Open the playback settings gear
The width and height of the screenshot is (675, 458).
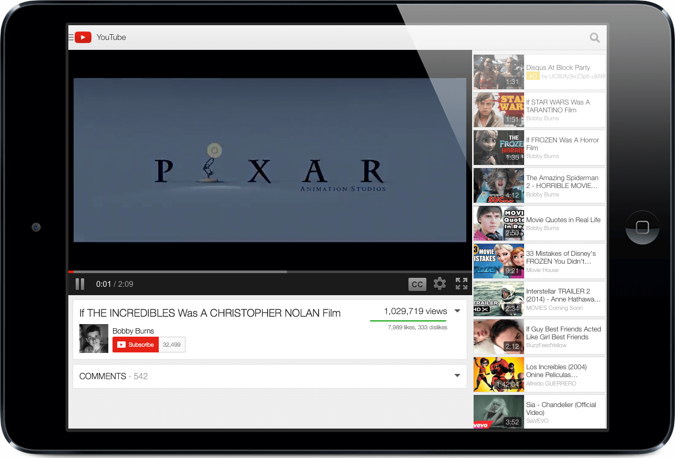[x=439, y=284]
